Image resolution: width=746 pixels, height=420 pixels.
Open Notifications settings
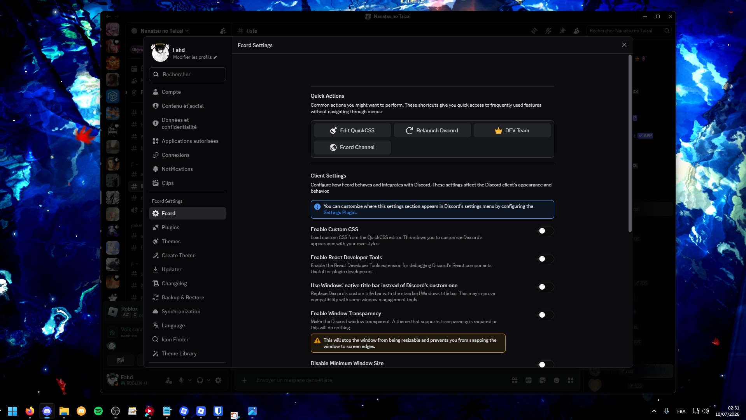pos(187,169)
